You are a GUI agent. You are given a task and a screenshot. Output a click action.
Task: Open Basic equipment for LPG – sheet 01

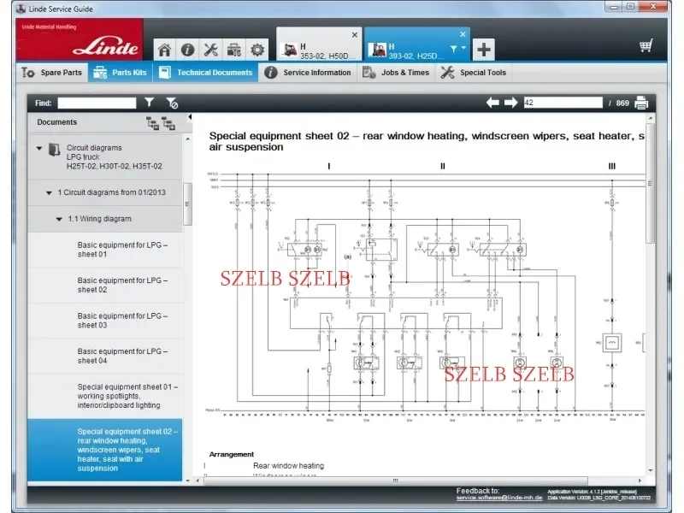click(x=105, y=250)
